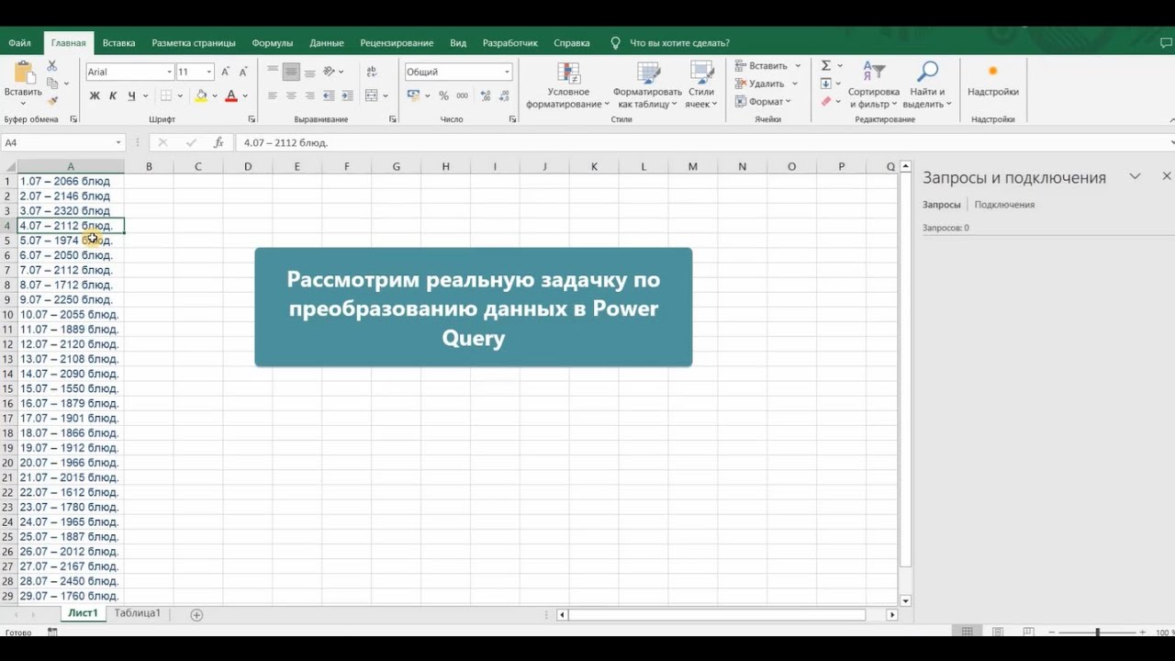Open Условное форматирование conditional formatting
This screenshot has width=1175, height=661.
pyautogui.click(x=568, y=85)
